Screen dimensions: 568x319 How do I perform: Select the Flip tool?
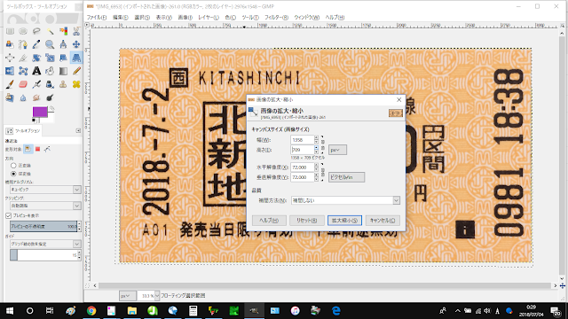[x=10, y=71]
